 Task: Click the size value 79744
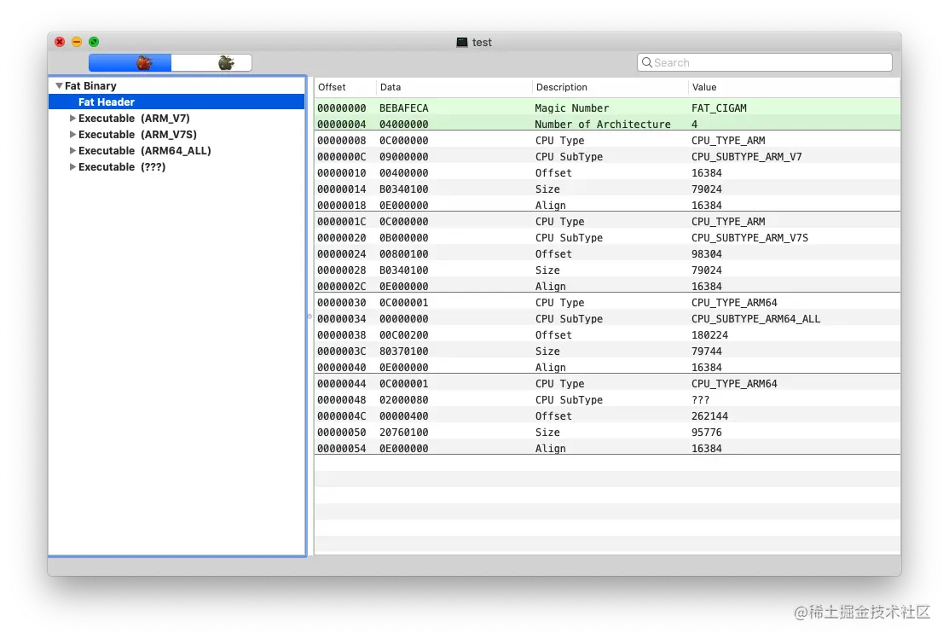click(706, 351)
